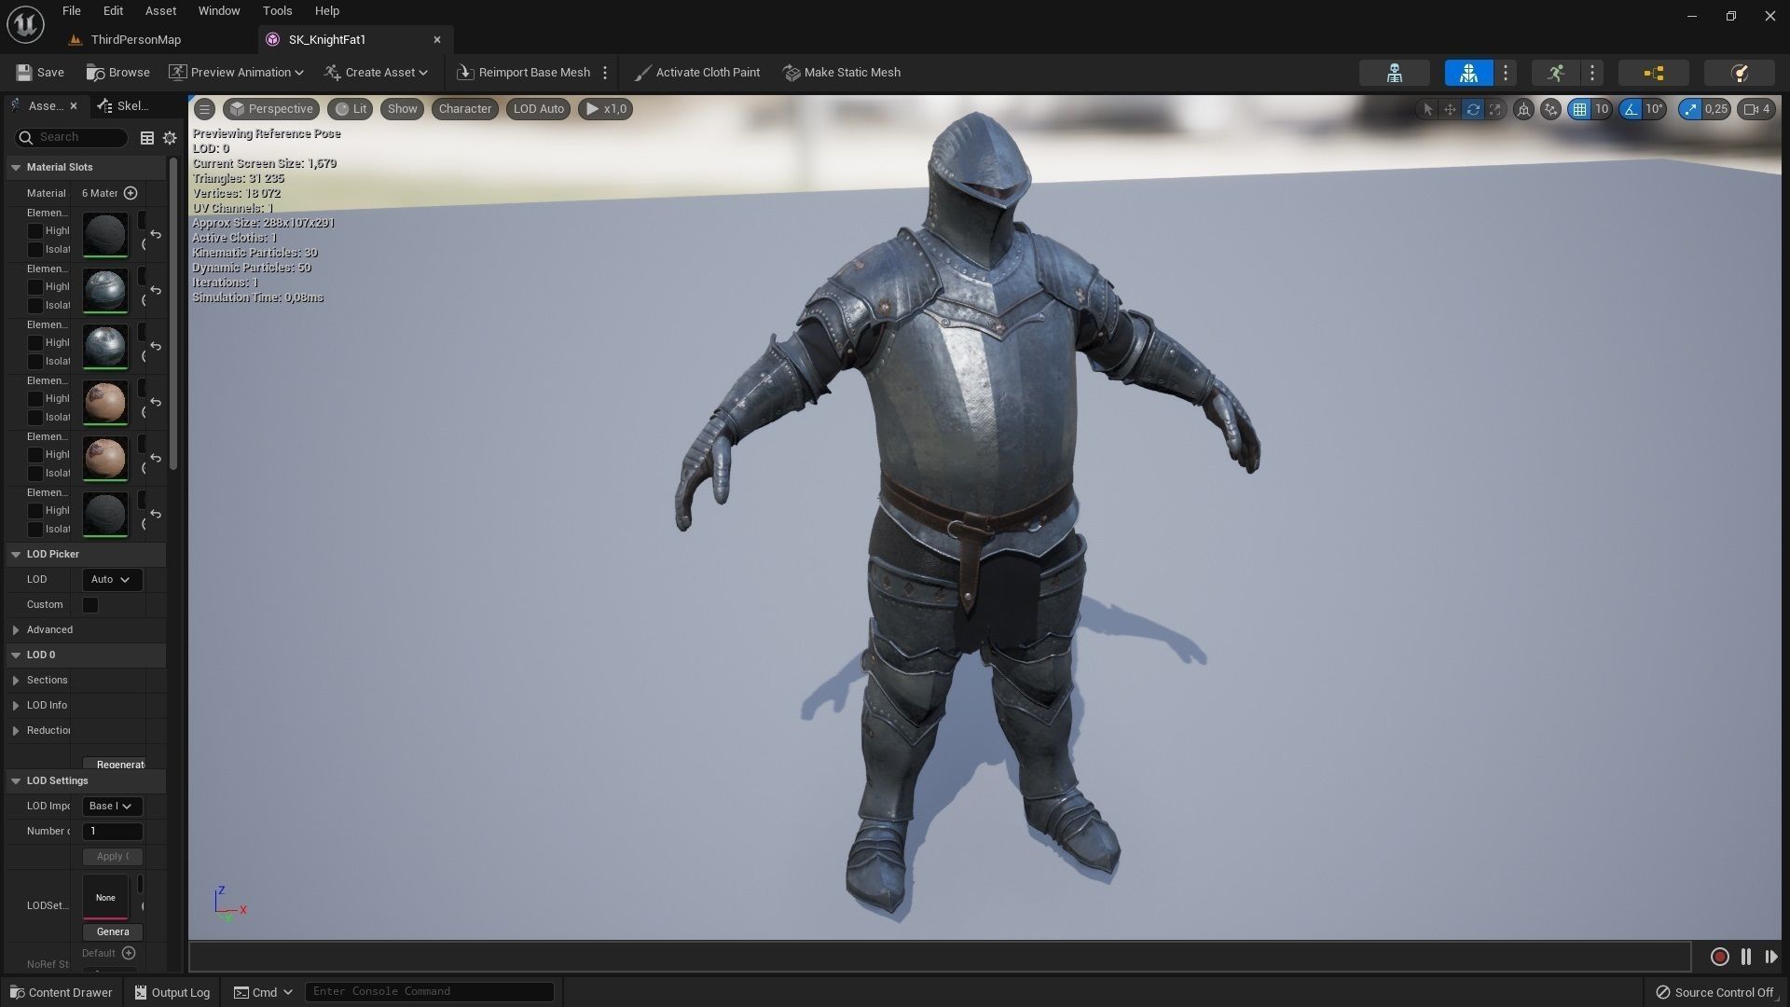
Task: Cycle transform coordinate system icon
Action: point(1523,109)
